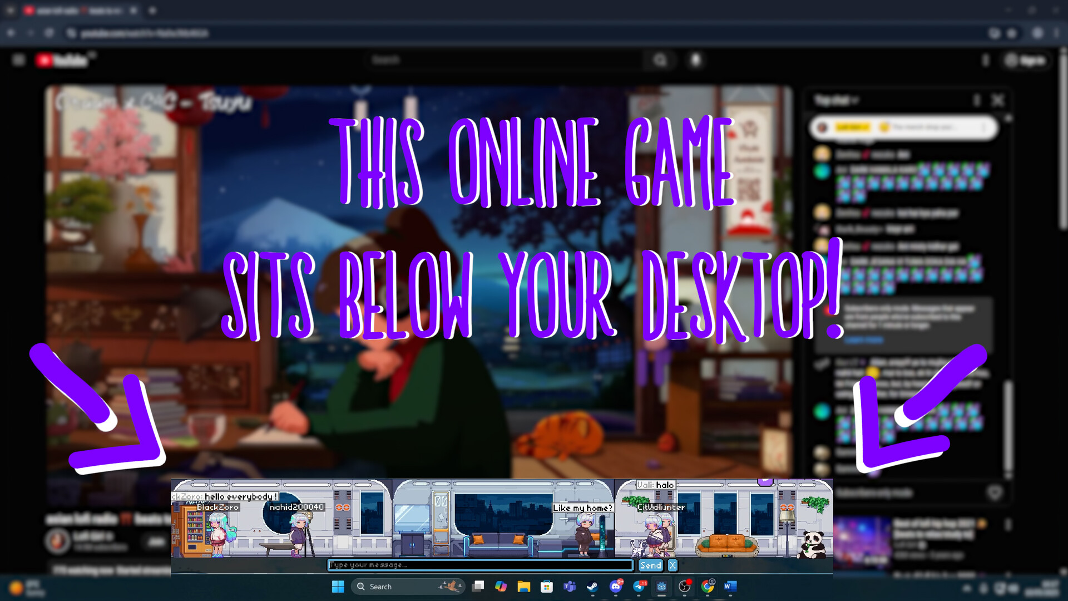Open File Explorer from the taskbar
Viewport: 1068px width, 601px height.
tap(523, 587)
